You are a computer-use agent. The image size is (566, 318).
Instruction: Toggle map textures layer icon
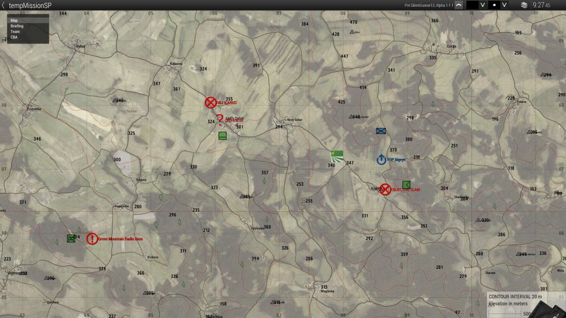524,5
